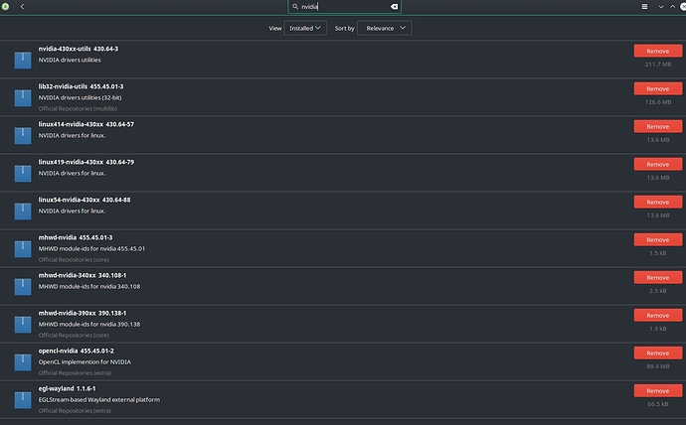Open the hamburger menu
Viewport: 686px width, 425px height.
[x=644, y=7]
